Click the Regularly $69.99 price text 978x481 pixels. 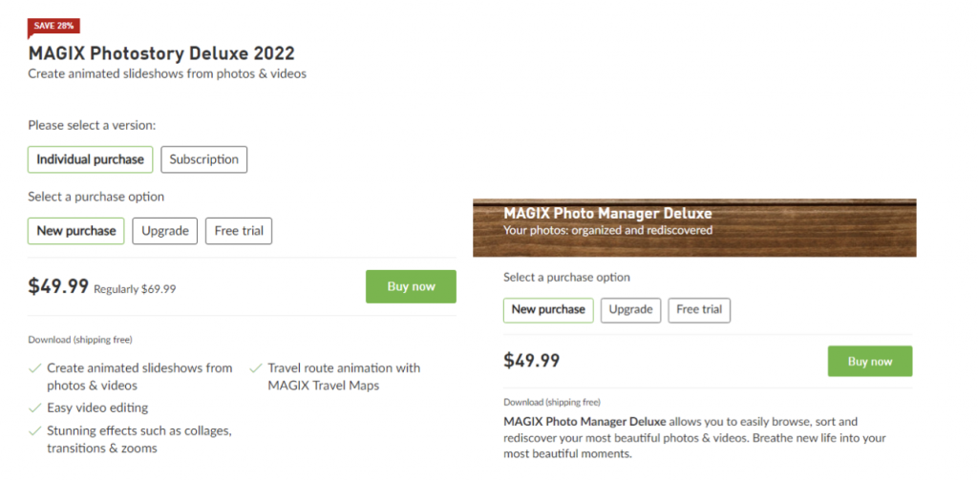[135, 289]
